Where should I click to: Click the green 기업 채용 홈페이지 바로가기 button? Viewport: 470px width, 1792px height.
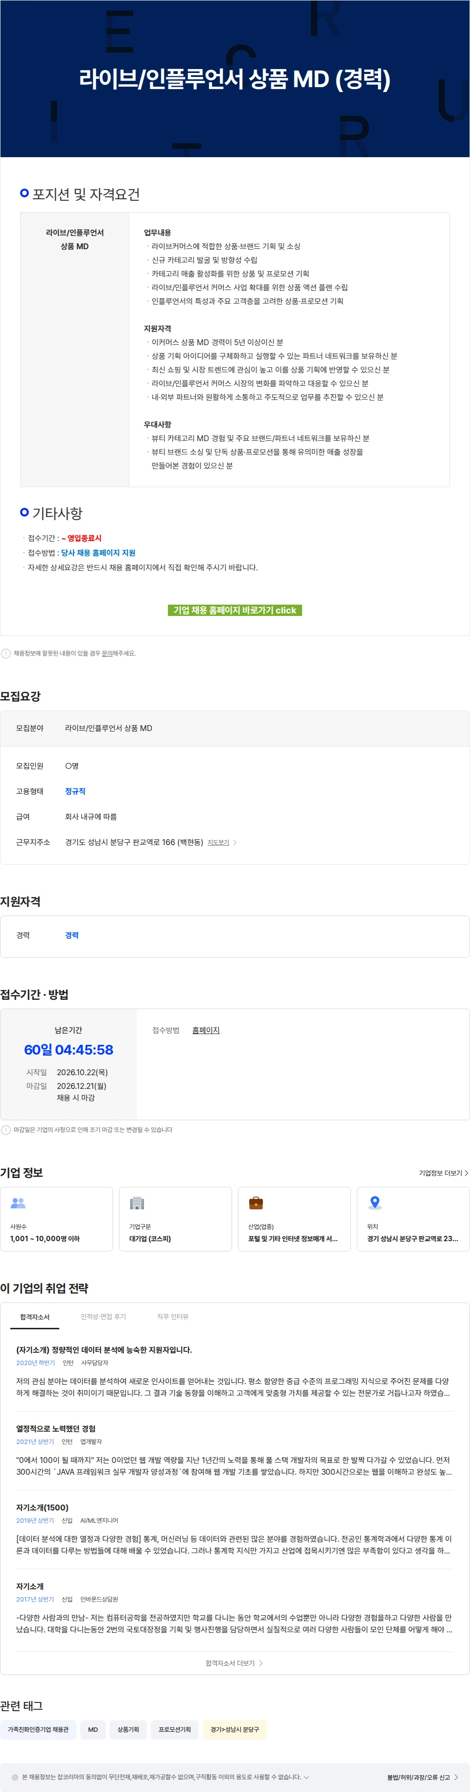pos(235,610)
